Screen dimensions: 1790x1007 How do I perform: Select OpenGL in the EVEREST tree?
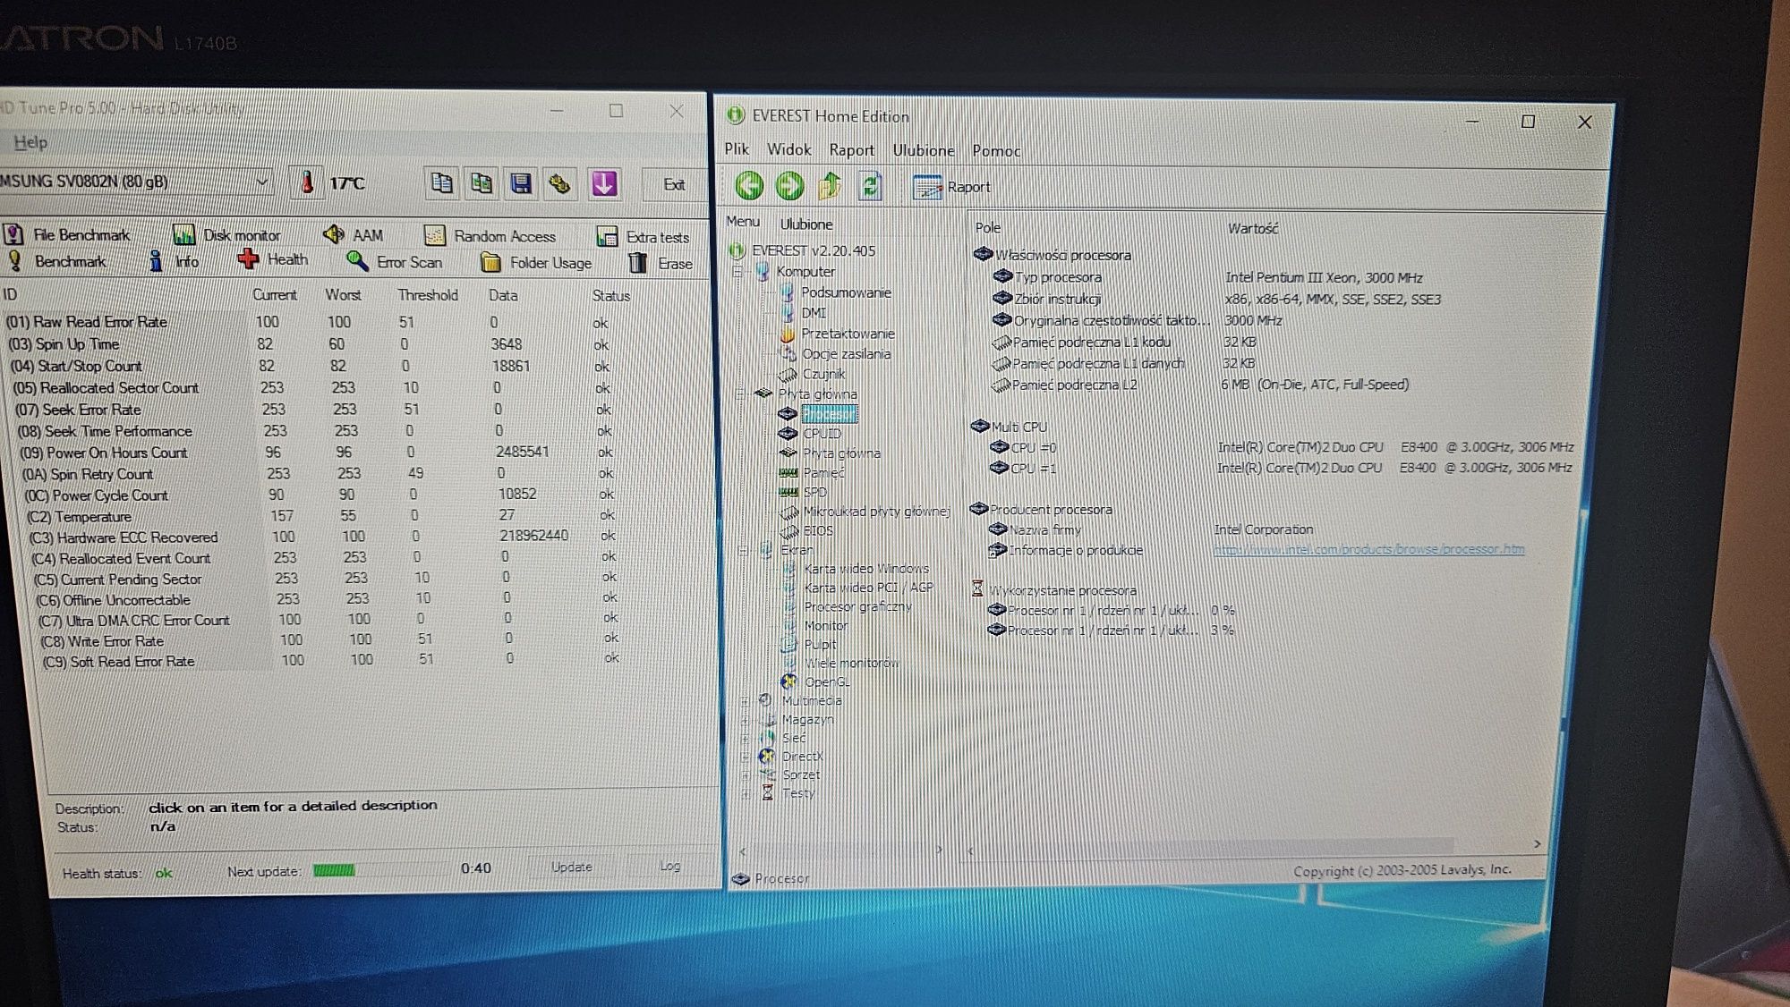(x=827, y=681)
